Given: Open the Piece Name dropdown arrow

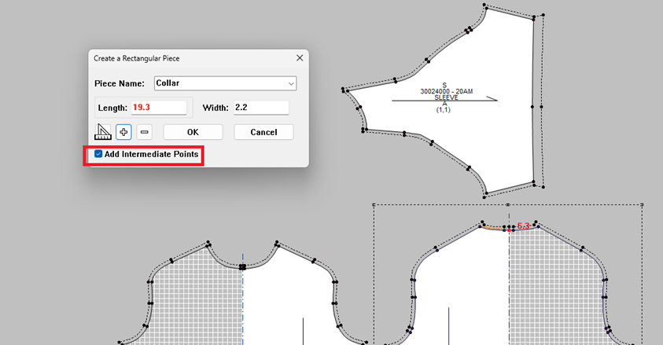Looking at the screenshot, I should point(291,83).
